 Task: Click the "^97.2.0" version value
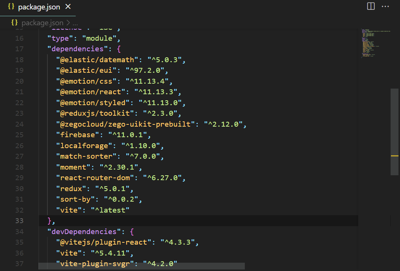(x=145, y=70)
